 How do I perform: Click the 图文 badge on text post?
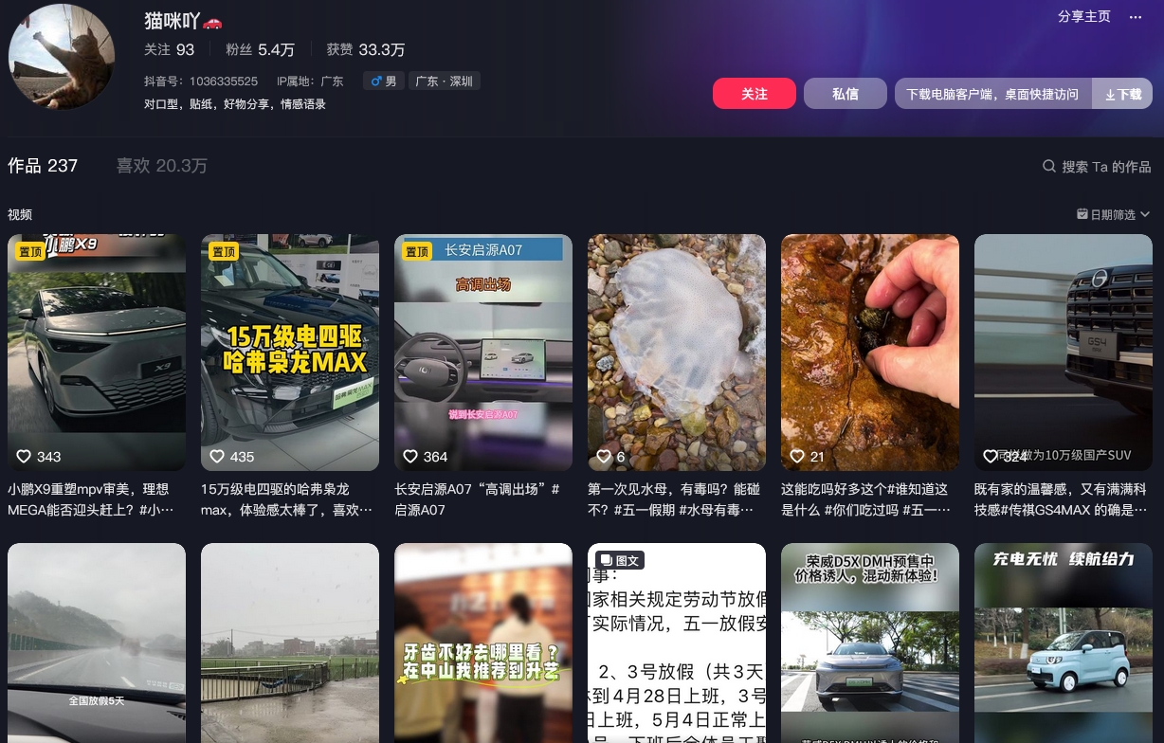coord(620,560)
